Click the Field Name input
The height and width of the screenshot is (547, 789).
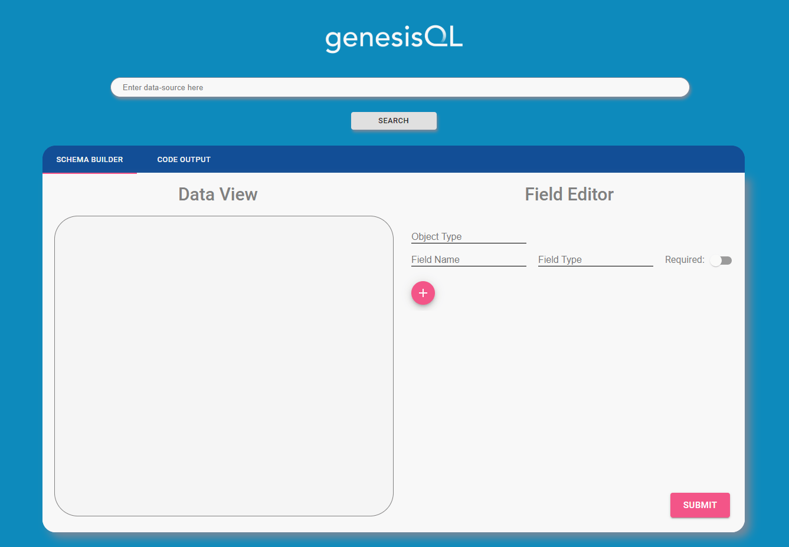tap(469, 259)
